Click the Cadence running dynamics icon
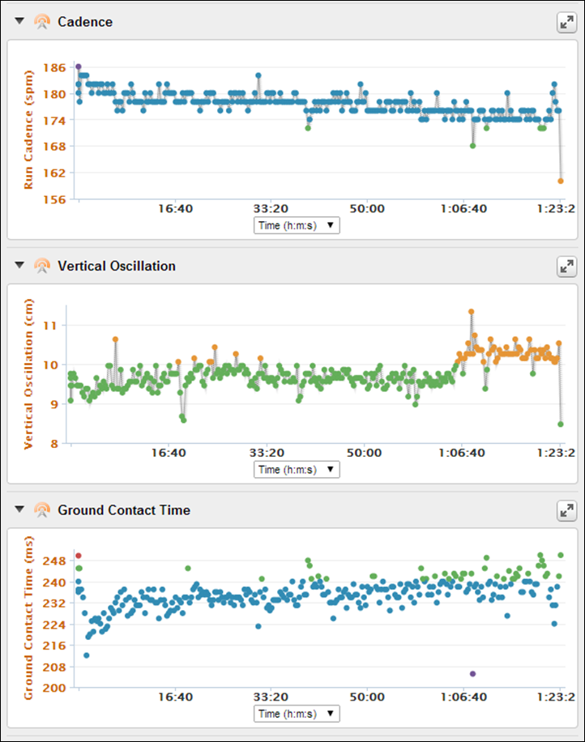 (x=42, y=22)
